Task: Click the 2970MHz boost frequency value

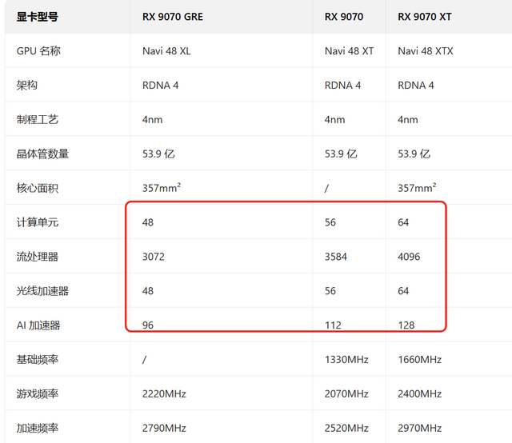Action: pos(419,428)
